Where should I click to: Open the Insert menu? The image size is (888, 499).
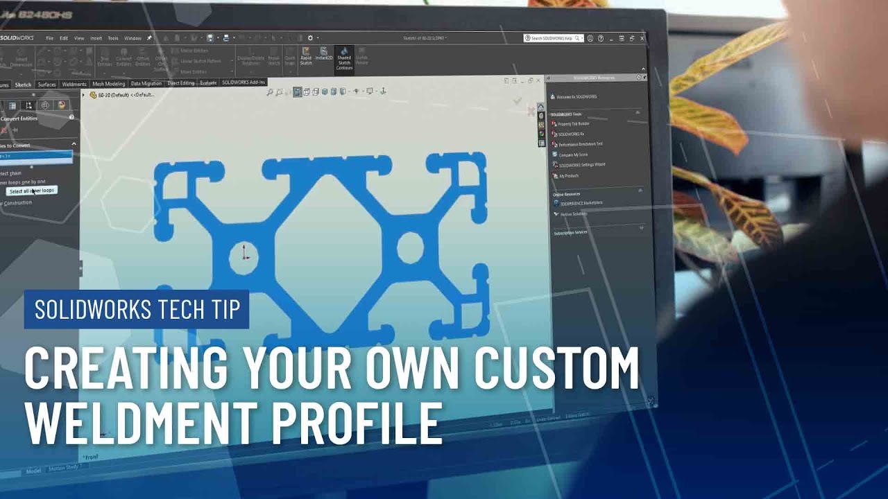96,38
